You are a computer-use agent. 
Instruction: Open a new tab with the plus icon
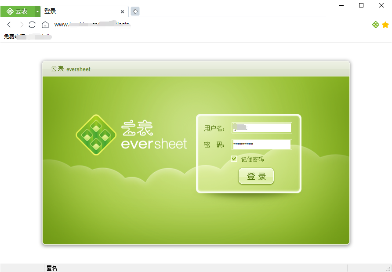click(x=135, y=11)
